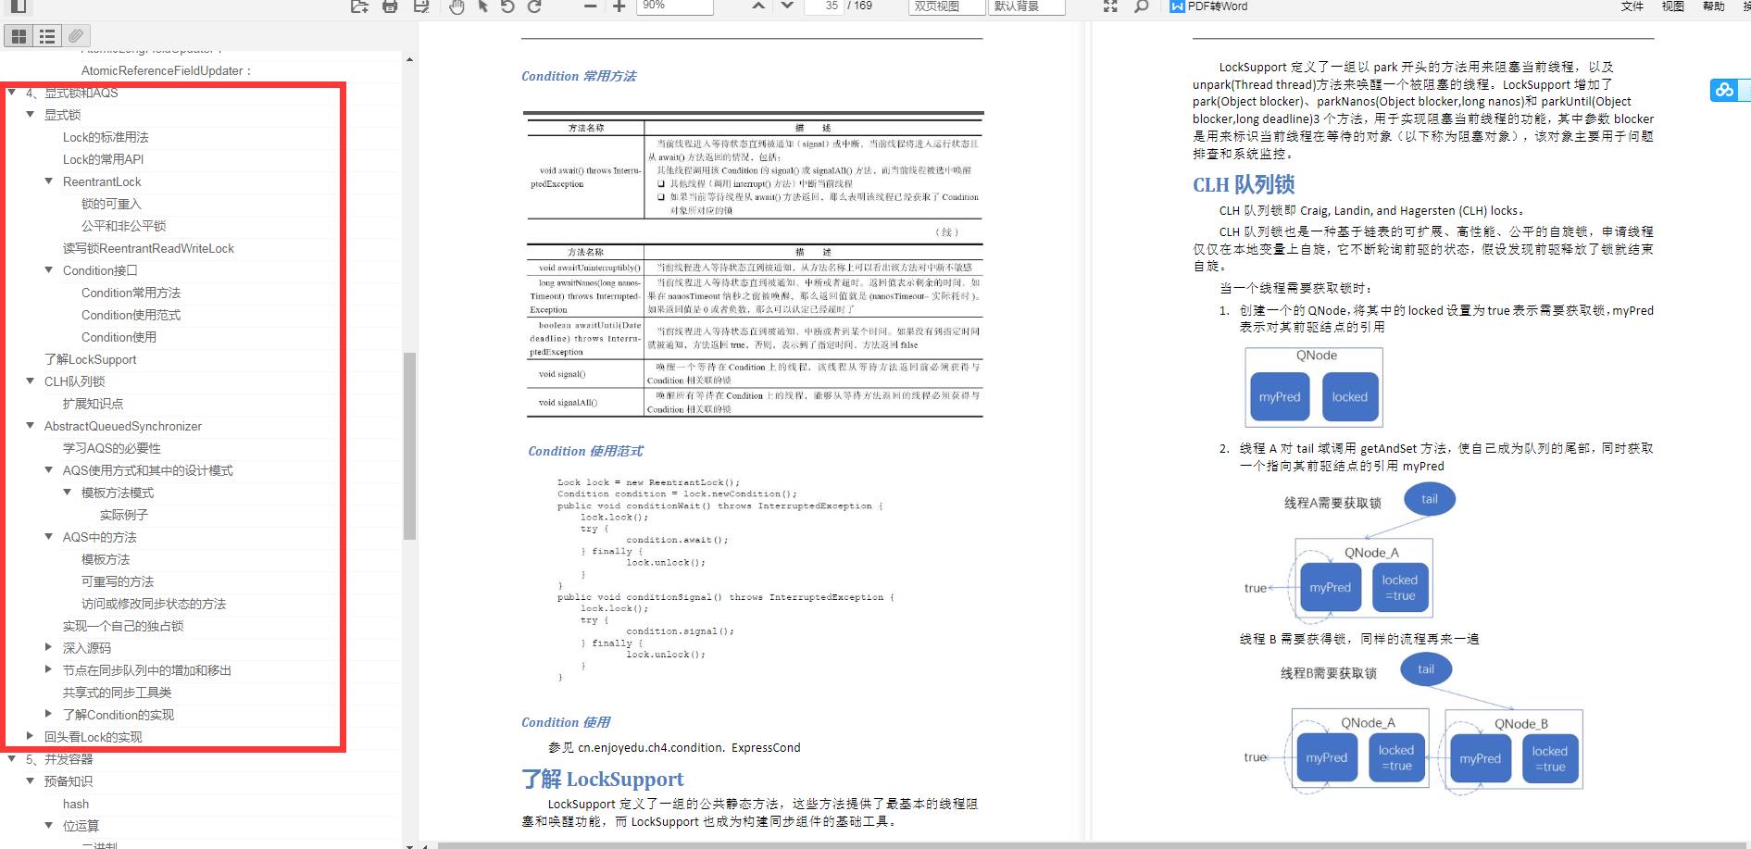
Task: Click the print icon
Action: click(390, 6)
